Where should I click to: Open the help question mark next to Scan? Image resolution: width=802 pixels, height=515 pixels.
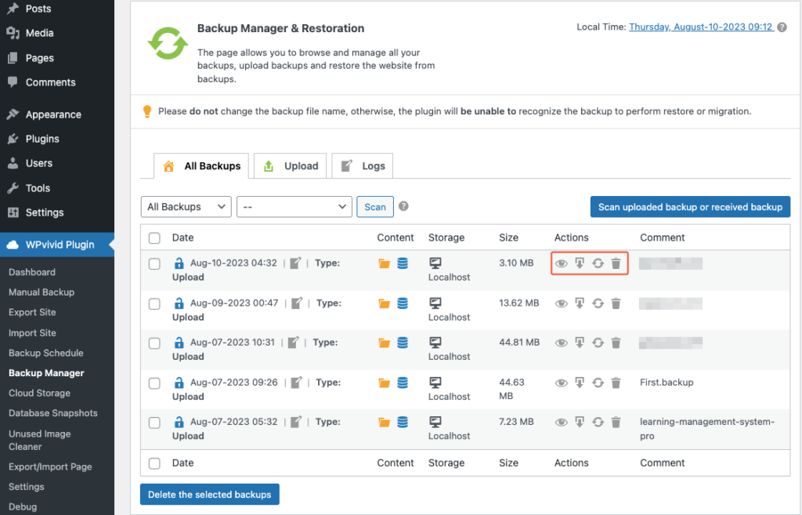coord(403,206)
